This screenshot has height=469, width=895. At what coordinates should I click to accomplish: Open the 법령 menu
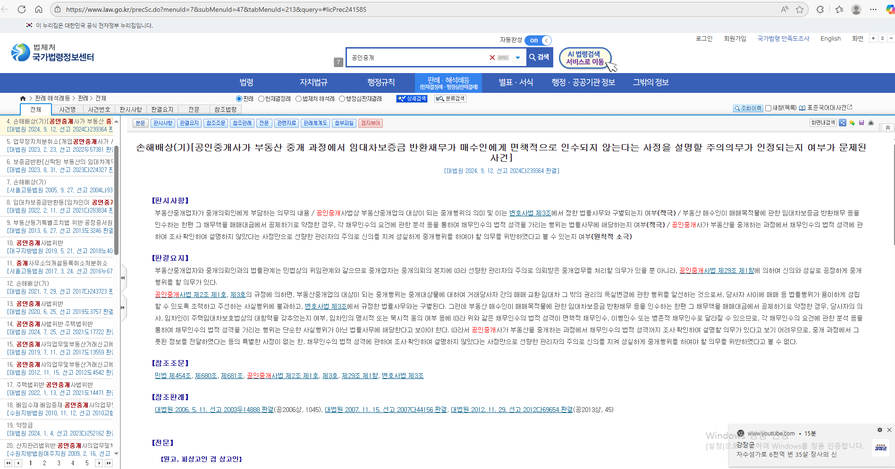(246, 82)
